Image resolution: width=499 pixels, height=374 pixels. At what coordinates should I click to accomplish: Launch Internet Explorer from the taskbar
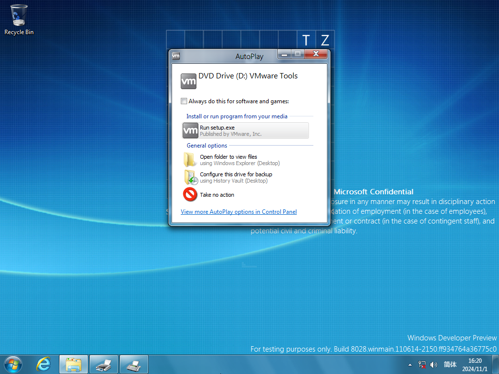43,364
